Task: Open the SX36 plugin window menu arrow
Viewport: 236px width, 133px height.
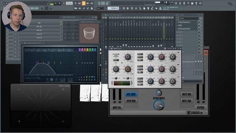Action: [x=110, y=48]
